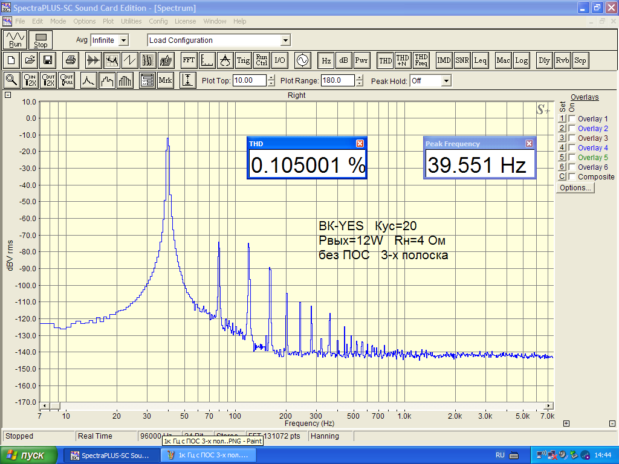Click the Run button with the sine wave icon

15,40
